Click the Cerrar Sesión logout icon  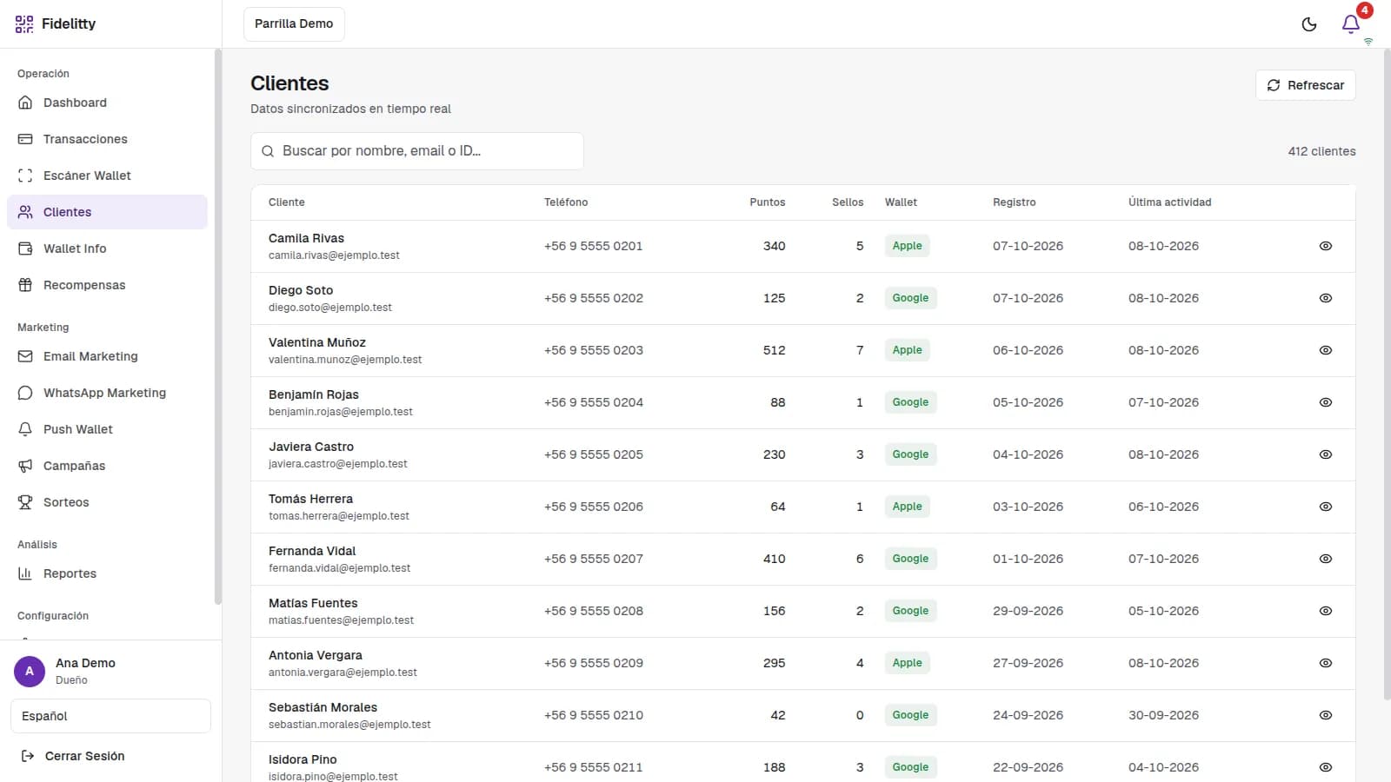pos(28,756)
